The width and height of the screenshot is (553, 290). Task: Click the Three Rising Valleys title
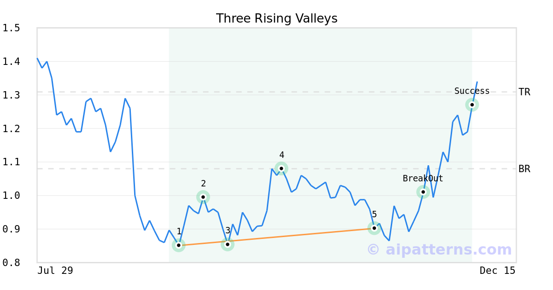[276, 18]
